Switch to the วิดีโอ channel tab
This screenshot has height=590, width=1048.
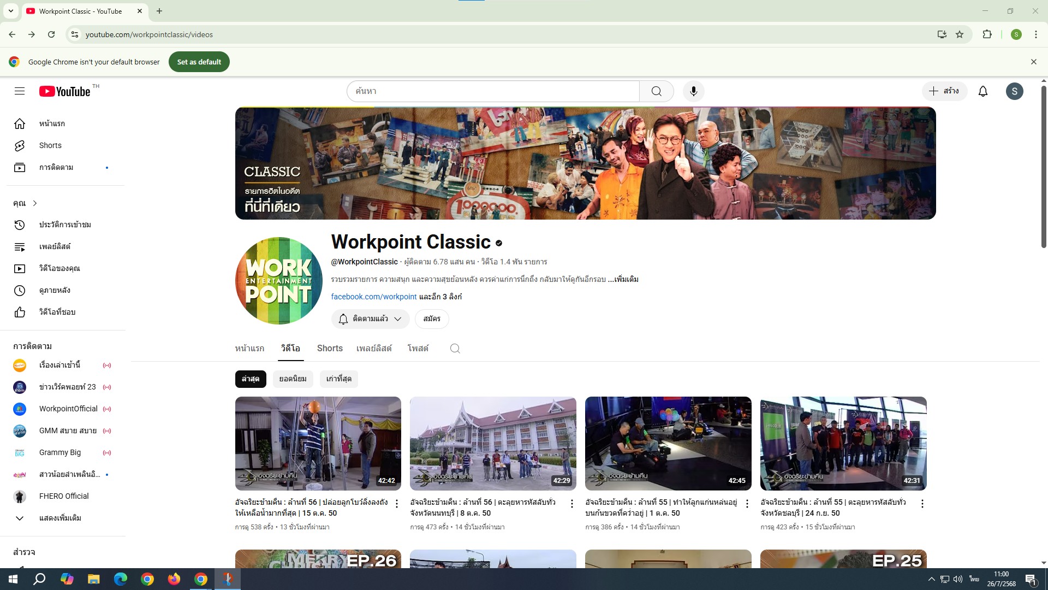pos(290,349)
